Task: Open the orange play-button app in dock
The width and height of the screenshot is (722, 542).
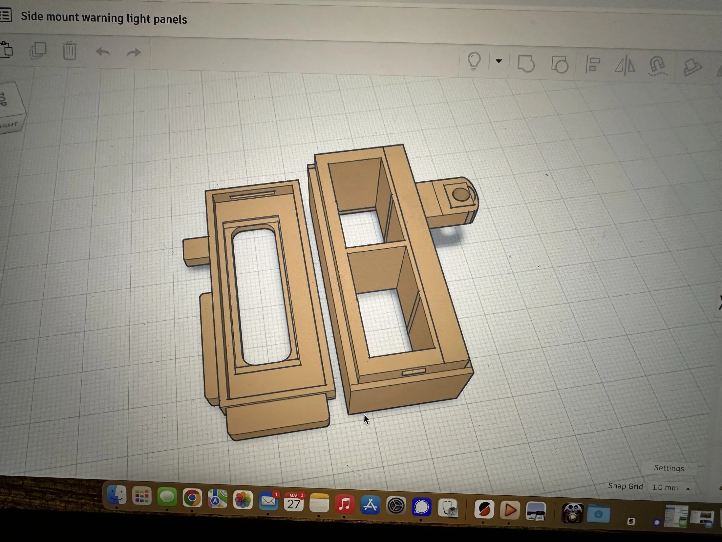Action: click(x=510, y=510)
